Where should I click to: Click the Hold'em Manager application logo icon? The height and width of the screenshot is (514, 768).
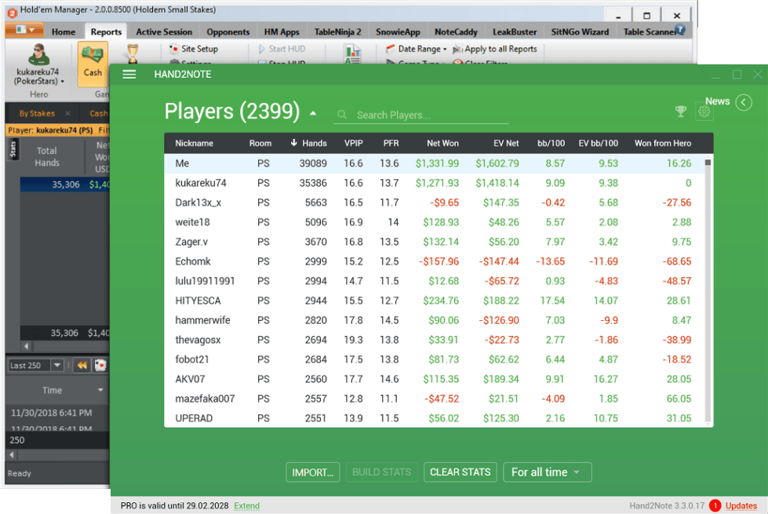click(x=12, y=12)
